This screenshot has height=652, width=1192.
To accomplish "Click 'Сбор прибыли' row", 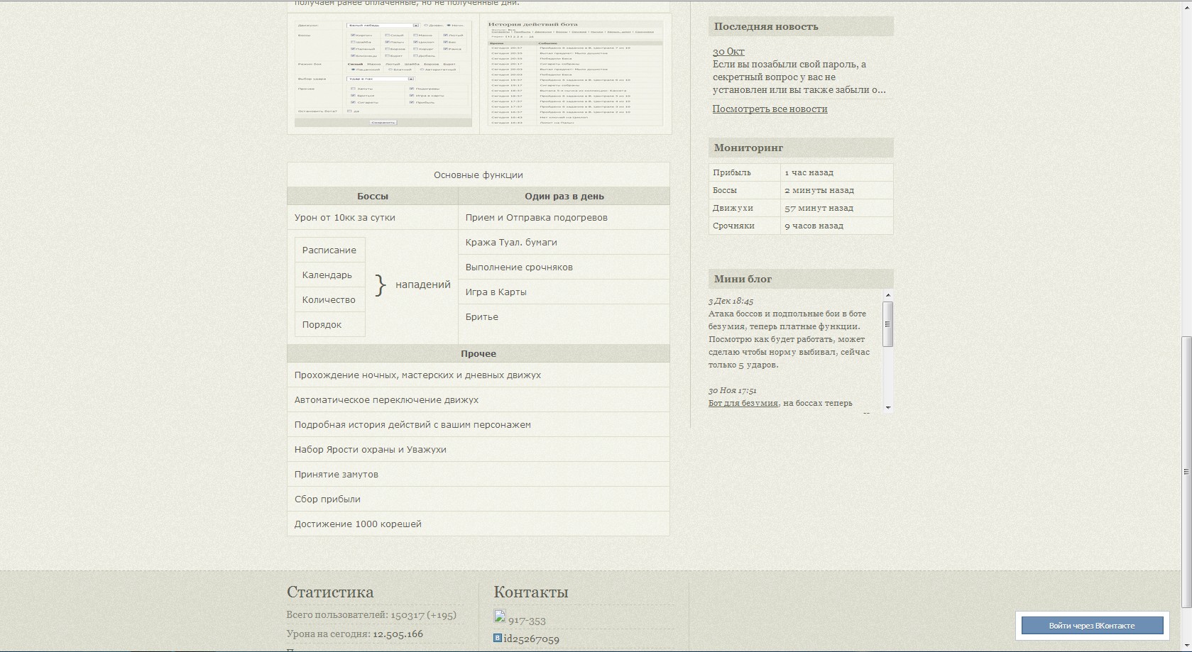I will coord(479,499).
